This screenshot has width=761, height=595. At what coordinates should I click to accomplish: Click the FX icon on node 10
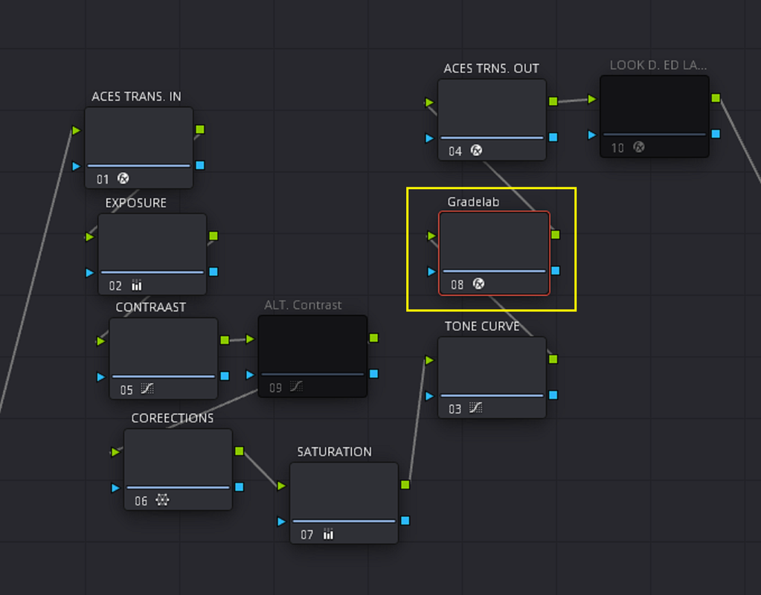click(639, 147)
